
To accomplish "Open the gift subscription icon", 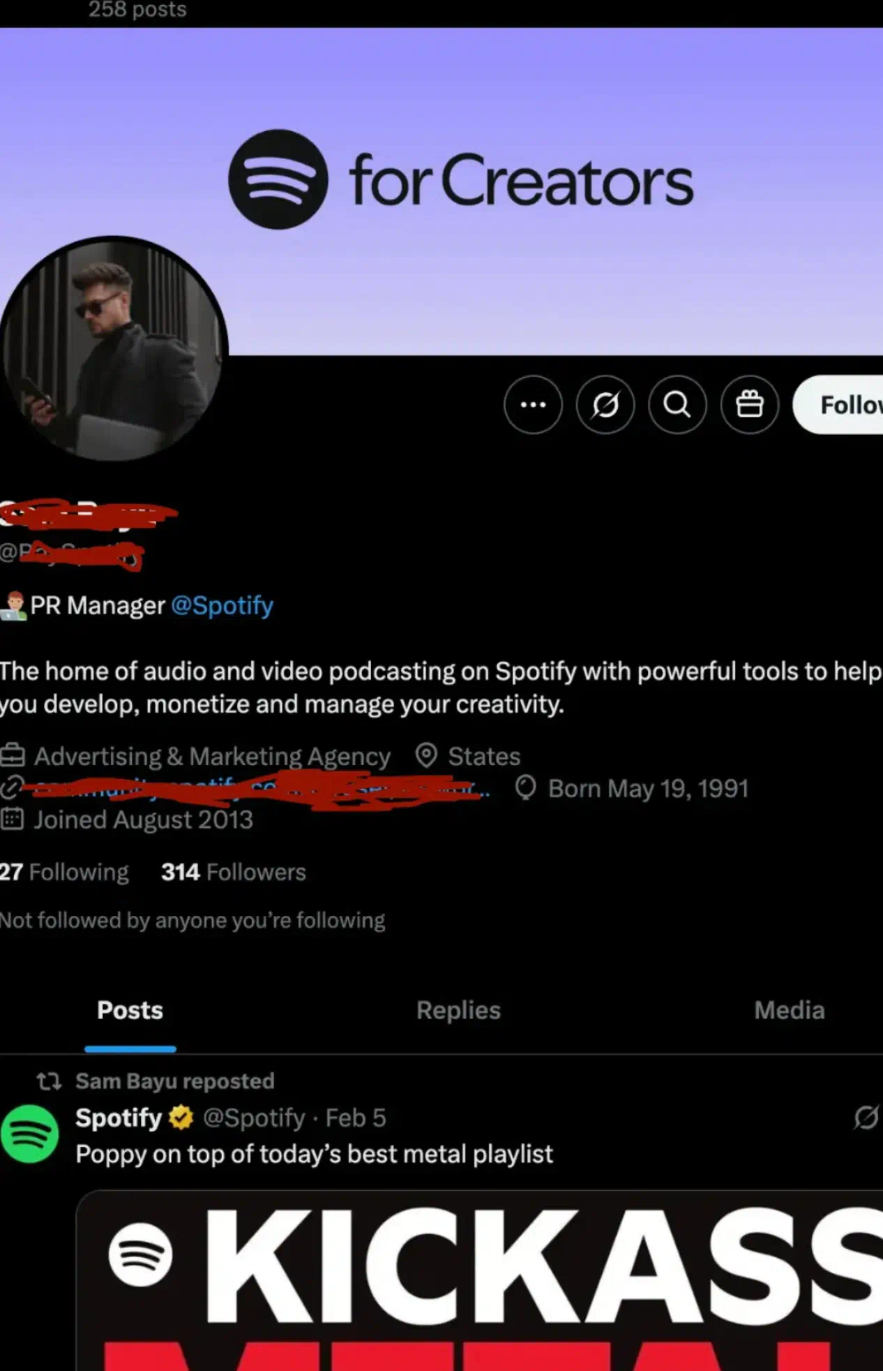I will (749, 405).
